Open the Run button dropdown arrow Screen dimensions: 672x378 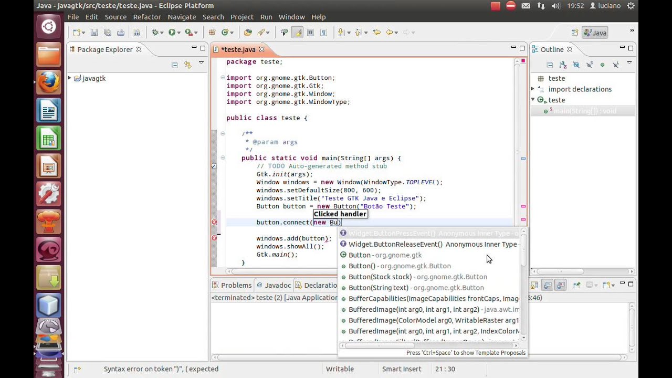coord(179,33)
